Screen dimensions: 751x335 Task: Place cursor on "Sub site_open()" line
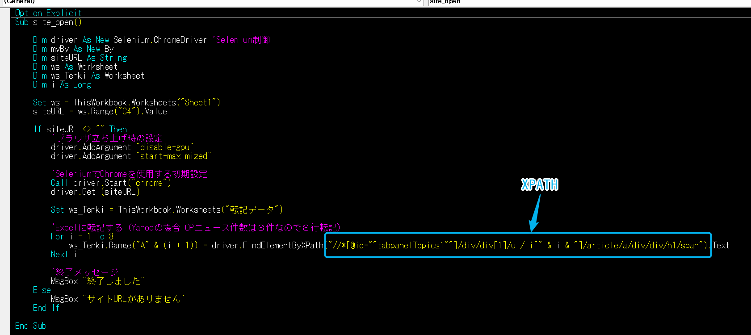(x=48, y=22)
